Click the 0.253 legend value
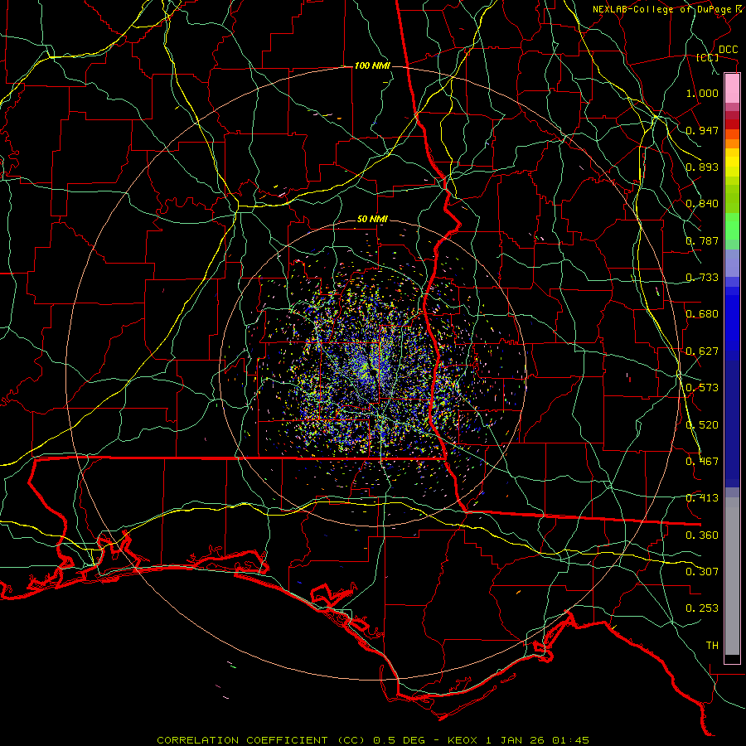746x746 pixels. pyautogui.click(x=702, y=608)
